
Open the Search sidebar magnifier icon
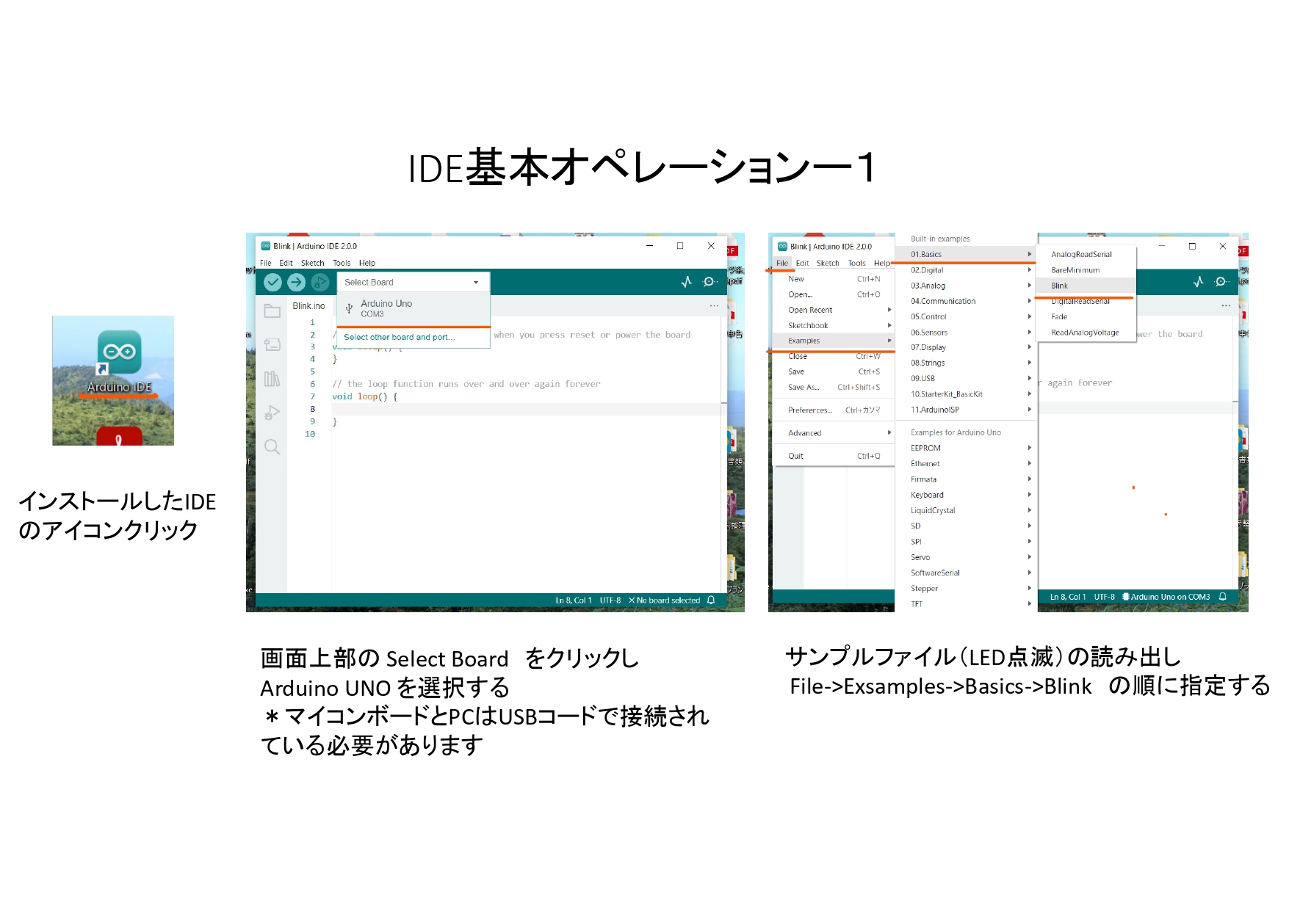[272, 446]
